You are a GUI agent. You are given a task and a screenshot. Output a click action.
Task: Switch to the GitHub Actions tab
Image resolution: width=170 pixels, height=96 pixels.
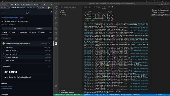coord(33,32)
